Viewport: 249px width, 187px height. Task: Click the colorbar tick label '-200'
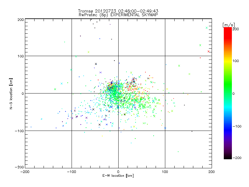click(237, 158)
